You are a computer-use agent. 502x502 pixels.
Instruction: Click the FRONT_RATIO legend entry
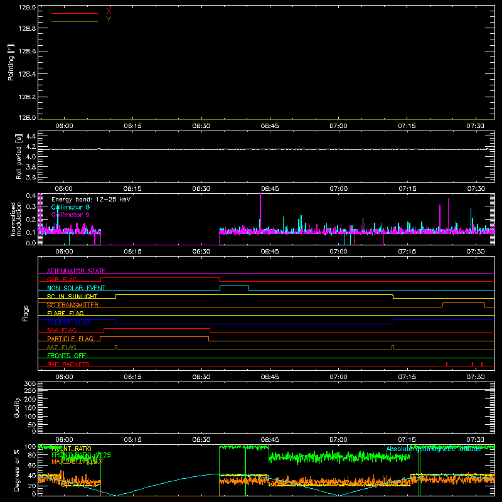72,449
